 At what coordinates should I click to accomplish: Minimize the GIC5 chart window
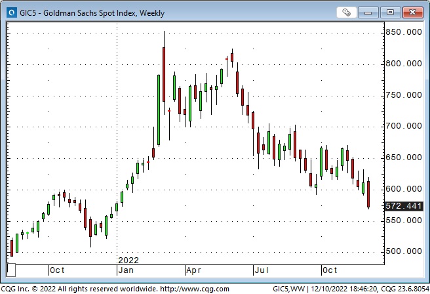(x=368, y=12)
